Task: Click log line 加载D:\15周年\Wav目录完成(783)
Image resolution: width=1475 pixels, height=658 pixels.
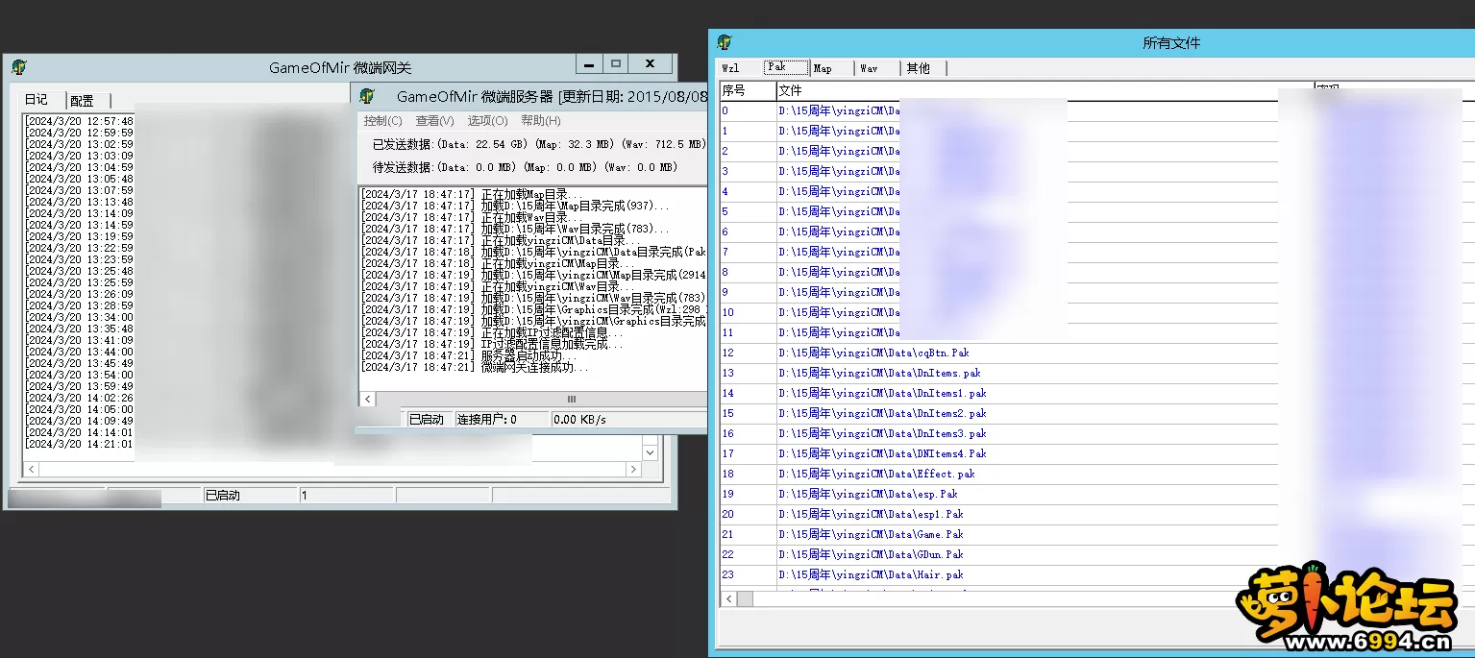Action: 515,229
